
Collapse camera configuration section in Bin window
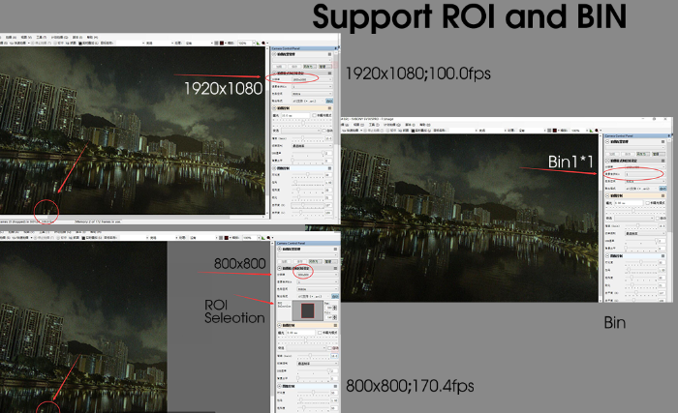[x=607, y=142]
